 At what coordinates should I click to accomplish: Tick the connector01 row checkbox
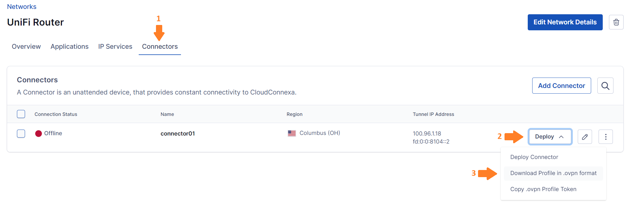tap(21, 133)
